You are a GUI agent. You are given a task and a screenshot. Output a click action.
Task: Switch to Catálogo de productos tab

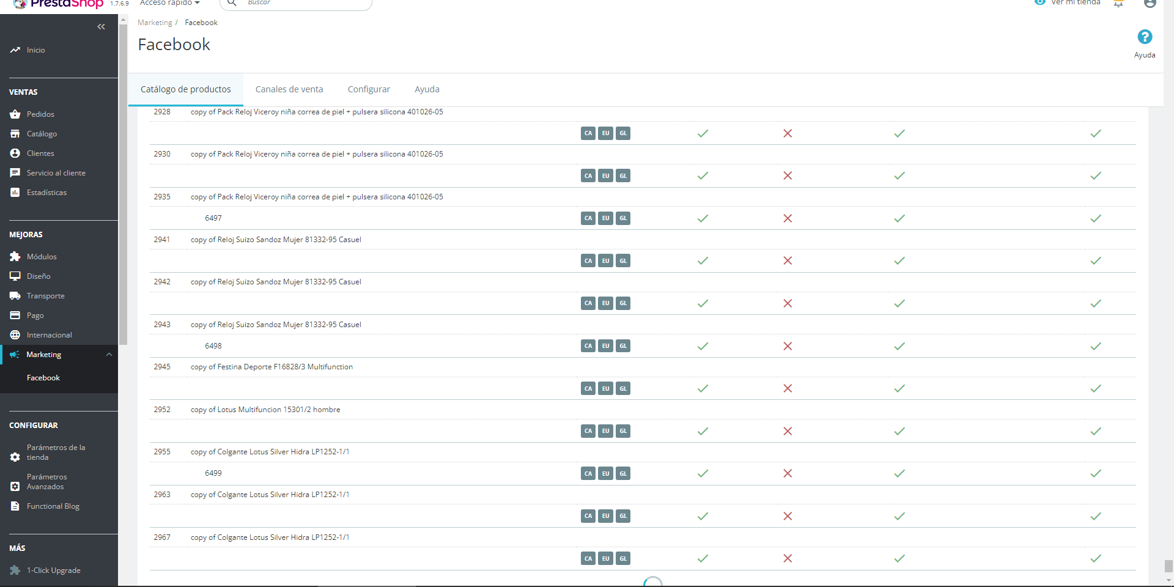(186, 89)
